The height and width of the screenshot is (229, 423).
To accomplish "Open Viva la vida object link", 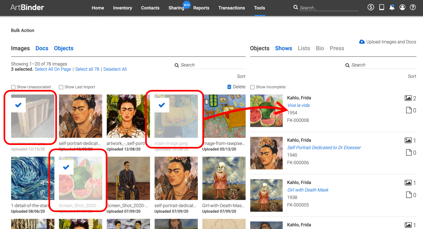I will pos(298,105).
